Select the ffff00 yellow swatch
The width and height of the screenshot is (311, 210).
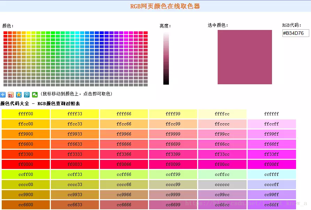pos(26,114)
